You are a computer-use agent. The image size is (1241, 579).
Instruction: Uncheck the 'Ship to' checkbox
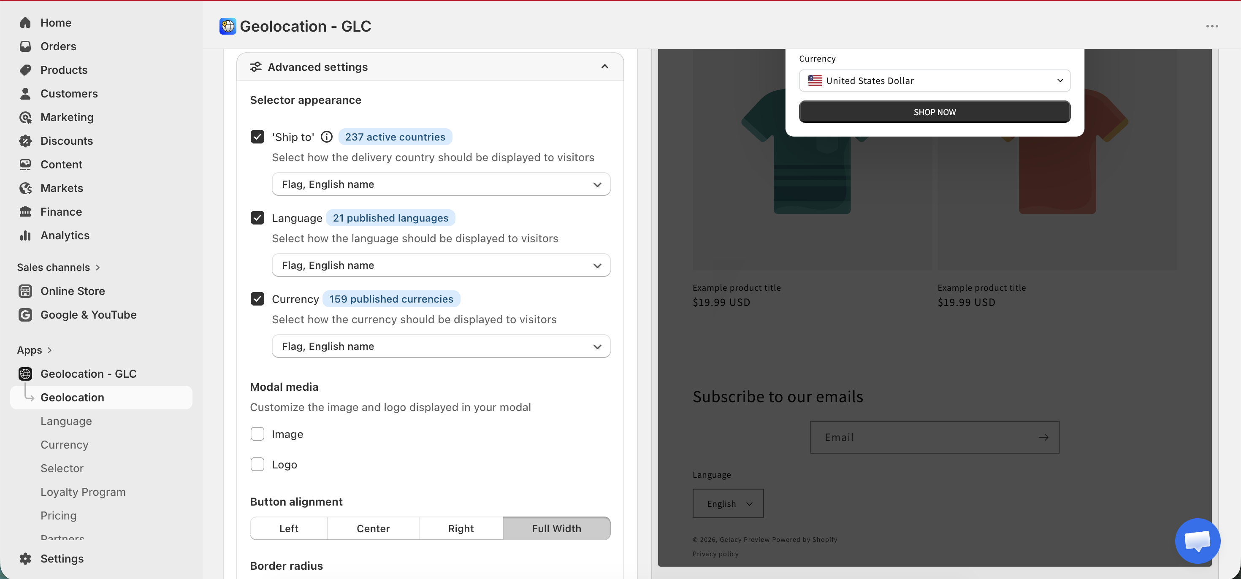257,137
